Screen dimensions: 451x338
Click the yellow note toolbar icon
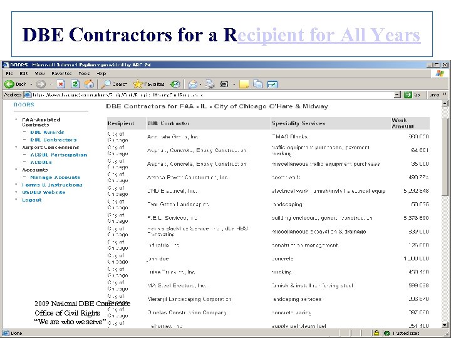click(244, 84)
